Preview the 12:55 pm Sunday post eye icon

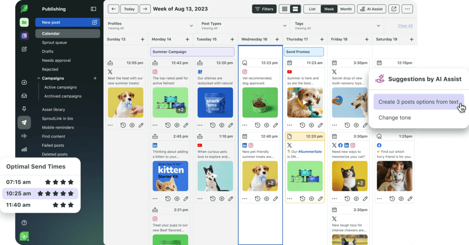132,125
